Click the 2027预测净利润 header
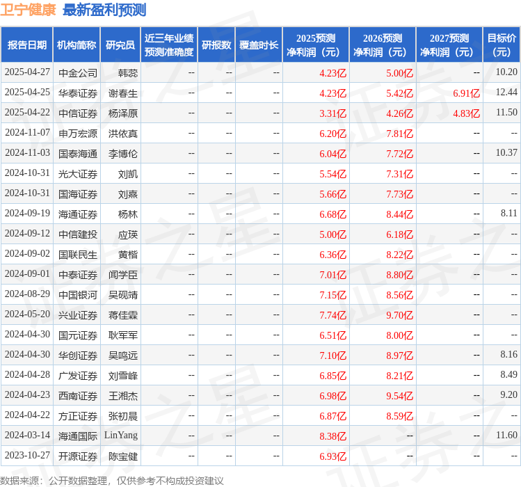 (x=449, y=45)
